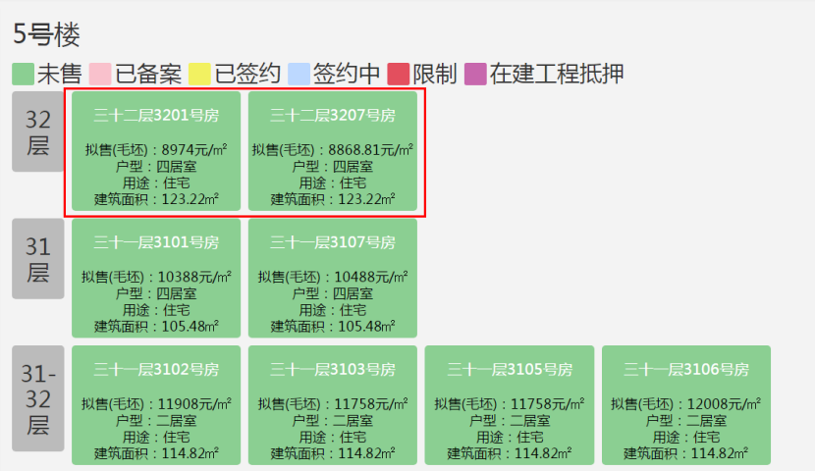Open room card 三十一层3107号房

[x=333, y=278]
